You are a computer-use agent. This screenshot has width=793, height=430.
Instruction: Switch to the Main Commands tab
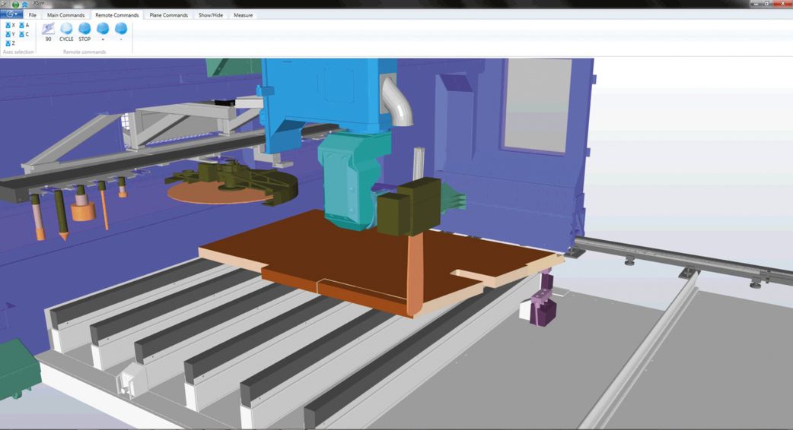pyautogui.click(x=65, y=15)
